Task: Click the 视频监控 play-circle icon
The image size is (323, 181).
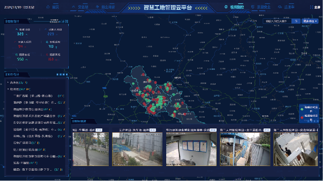Action: point(226,7)
